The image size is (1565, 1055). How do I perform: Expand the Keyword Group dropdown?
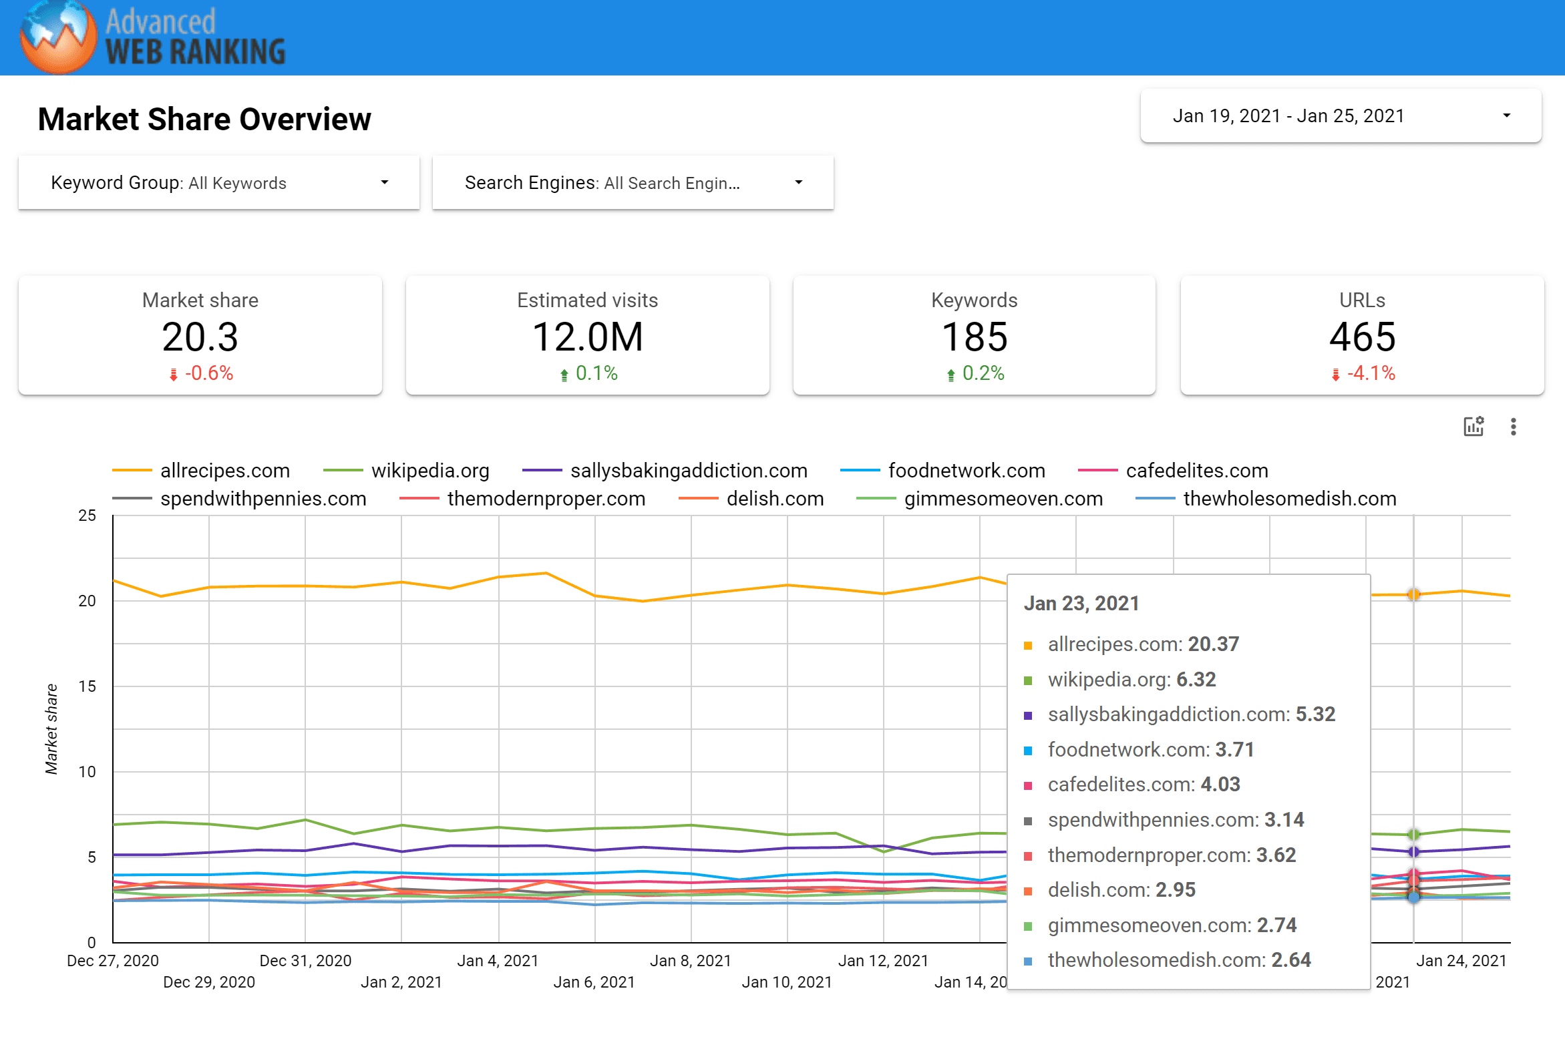[x=219, y=183]
